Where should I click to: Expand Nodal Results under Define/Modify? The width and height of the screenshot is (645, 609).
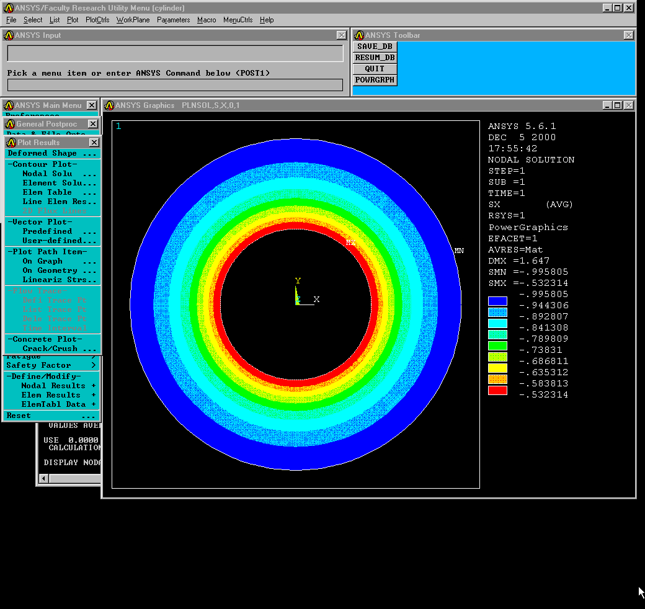pos(58,386)
